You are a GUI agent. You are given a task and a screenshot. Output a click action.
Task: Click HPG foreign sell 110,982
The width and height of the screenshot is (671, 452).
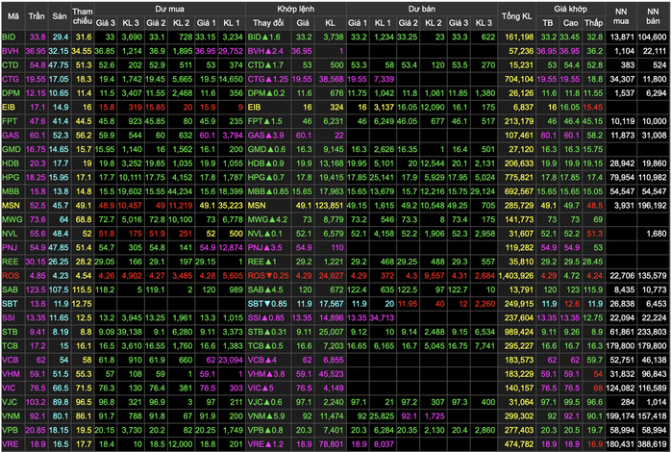coord(652,177)
